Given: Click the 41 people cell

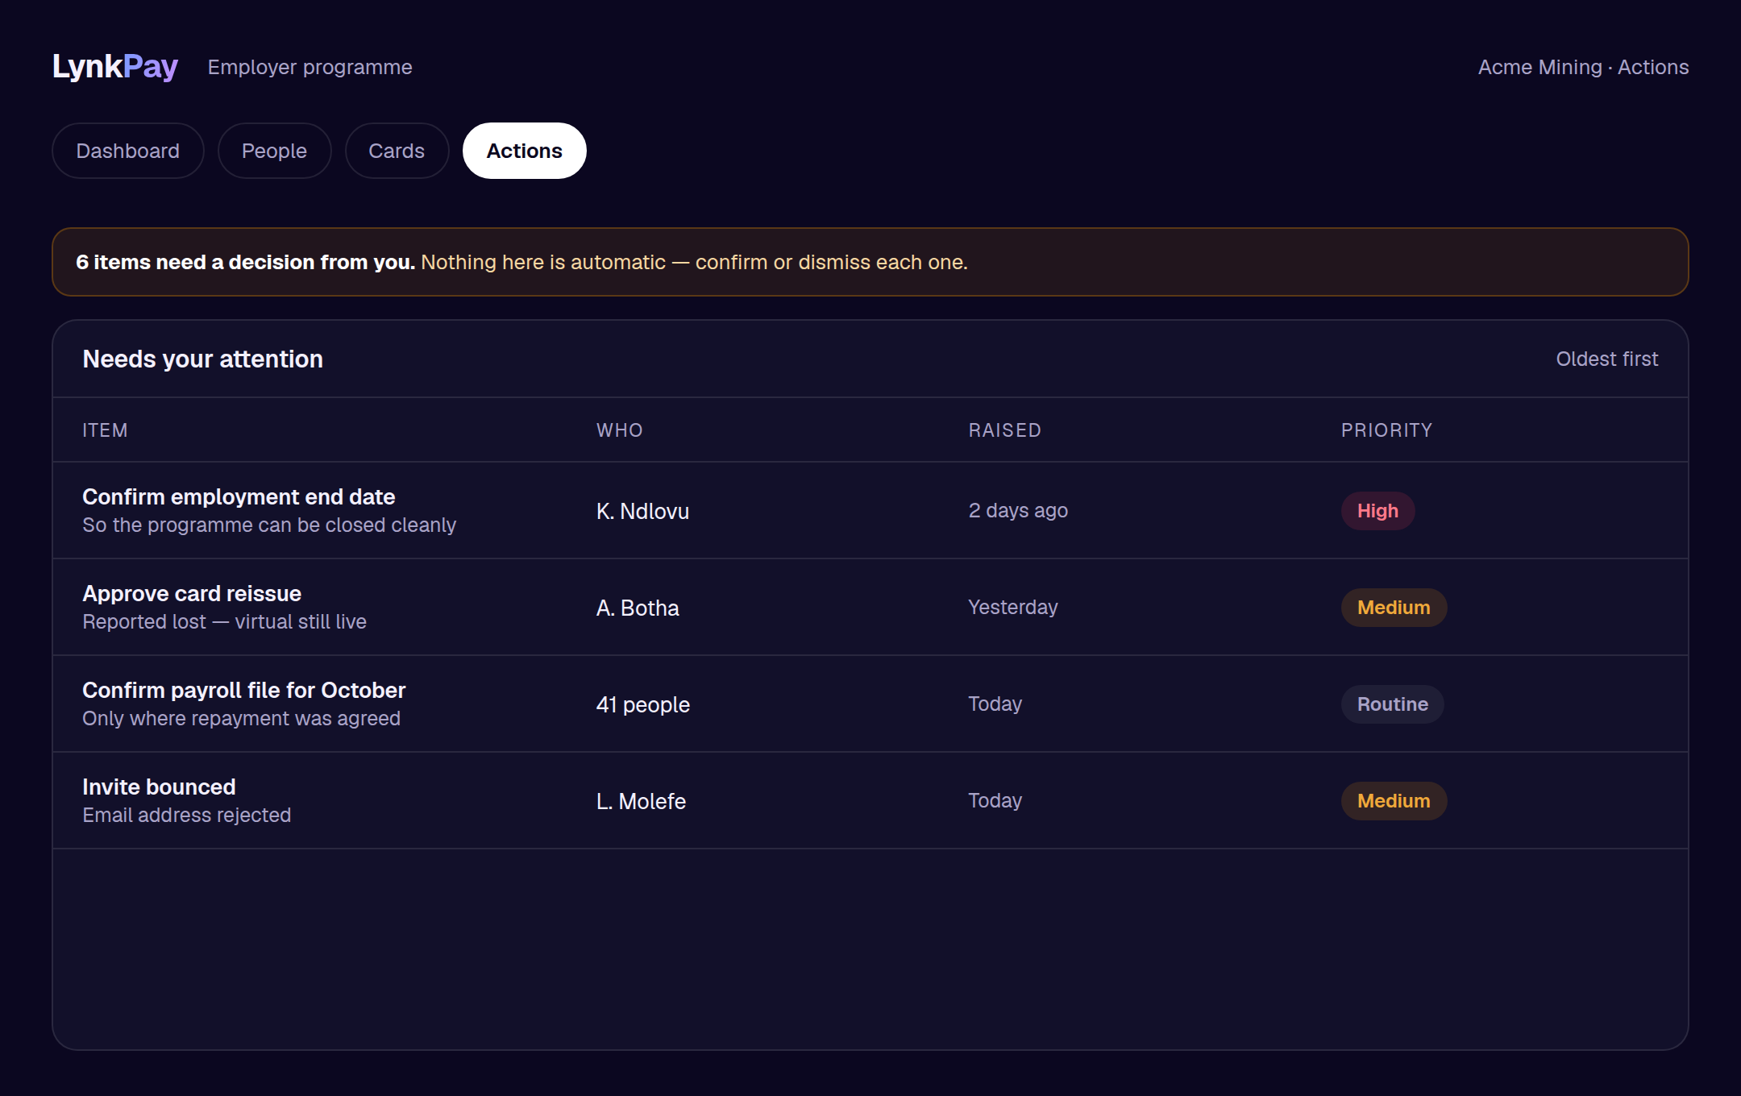Looking at the screenshot, I should 642,704.
